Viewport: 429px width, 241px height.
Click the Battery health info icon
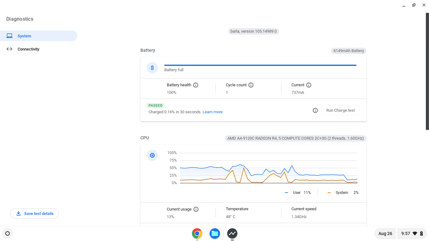click(196, 85)
